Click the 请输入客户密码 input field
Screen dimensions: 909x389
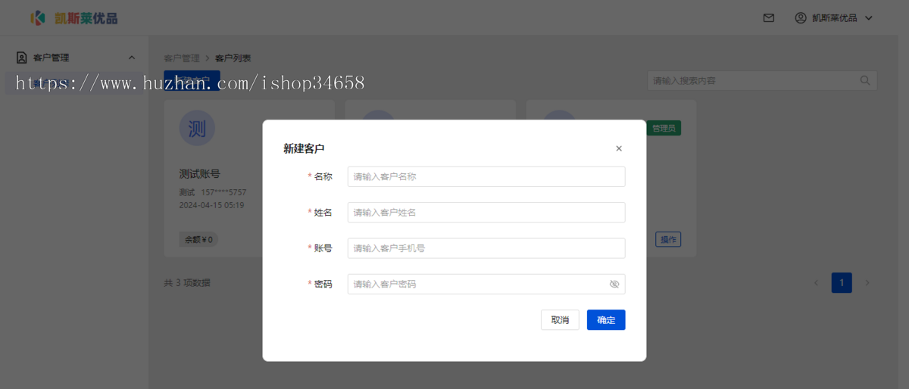pos(486,284)
